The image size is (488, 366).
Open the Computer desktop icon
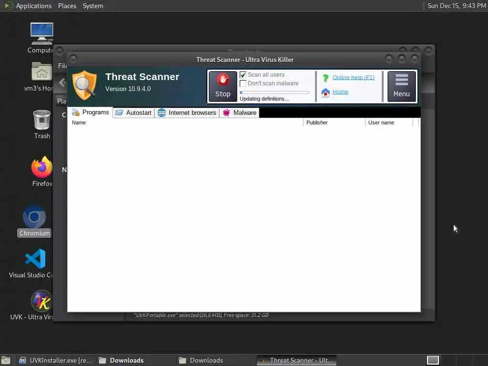(41, 34)
